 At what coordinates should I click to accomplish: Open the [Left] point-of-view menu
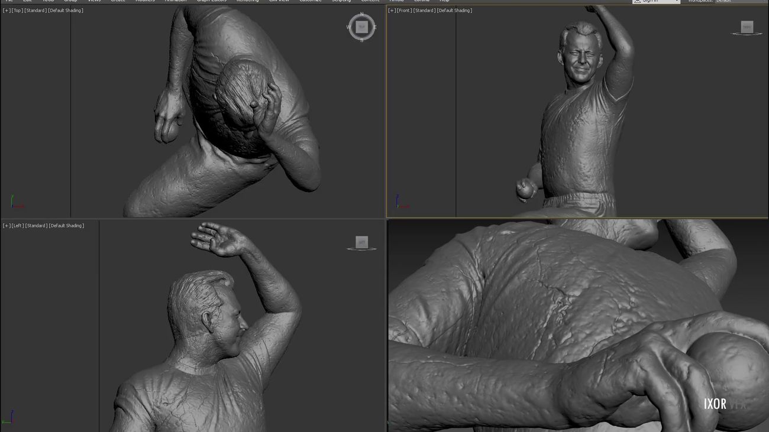[17, 226]
